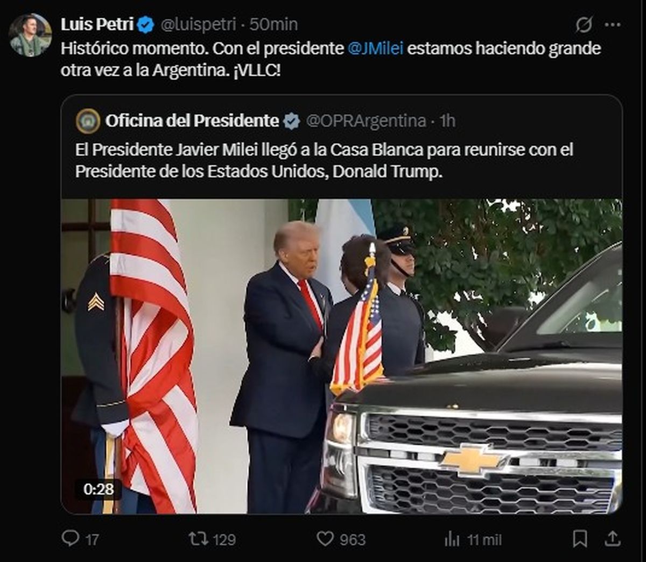Open the @OPRArgentina handle
The image size is (646, 562).
(x=366, y=121)
